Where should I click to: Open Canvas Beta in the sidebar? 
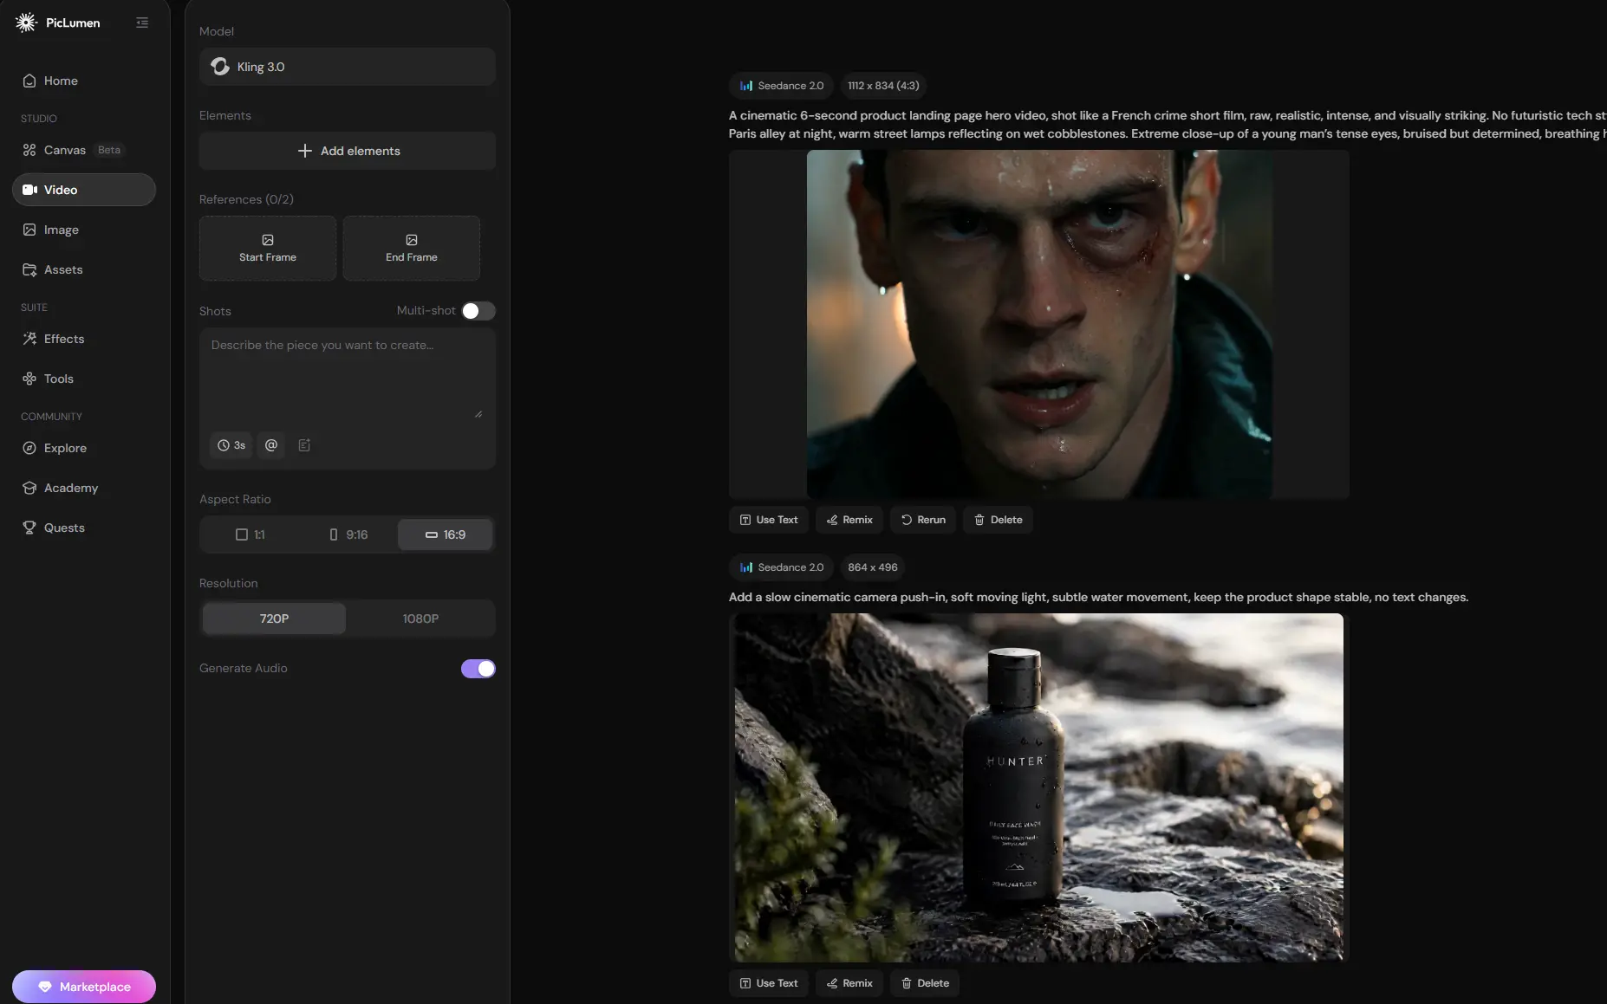pos(84,150)
